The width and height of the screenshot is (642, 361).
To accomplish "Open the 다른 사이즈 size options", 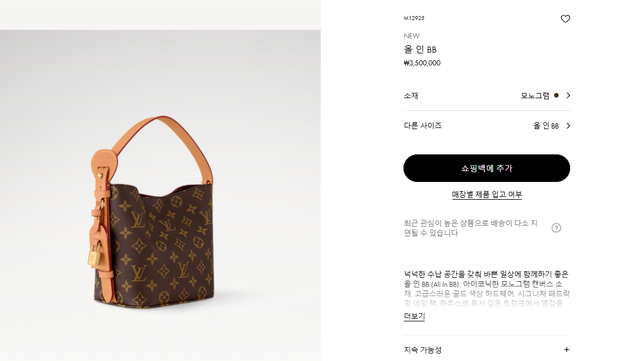I will pos(487,126).
